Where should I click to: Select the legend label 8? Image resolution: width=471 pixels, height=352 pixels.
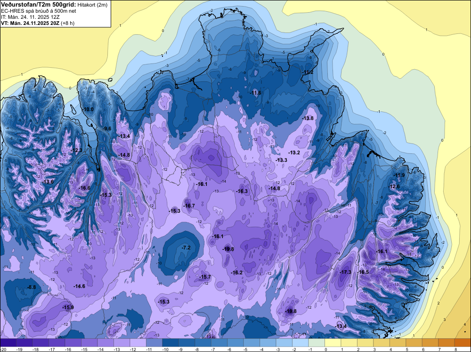pyautogui.click(x=456, y=349)
